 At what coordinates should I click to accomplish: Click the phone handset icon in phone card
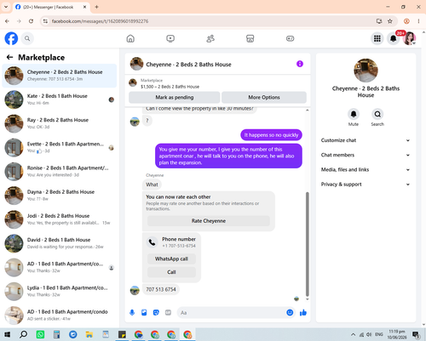152,242
